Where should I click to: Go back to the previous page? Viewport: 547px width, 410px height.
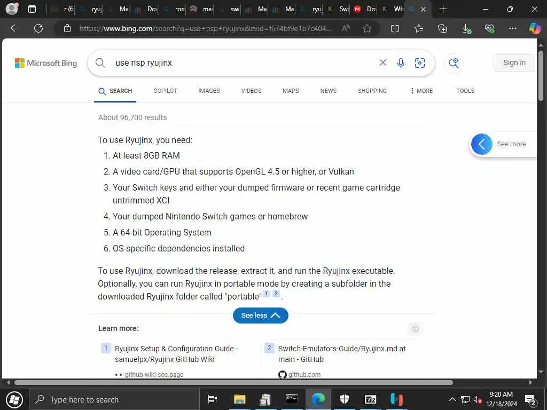pos(14,28)
